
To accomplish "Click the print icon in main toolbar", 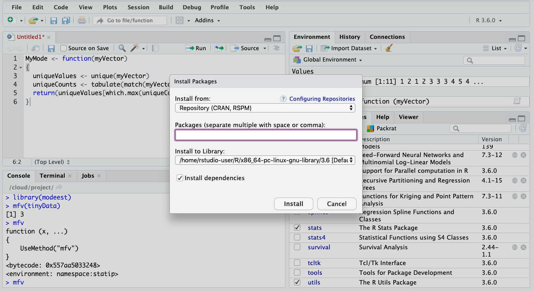I will point(82,20).
